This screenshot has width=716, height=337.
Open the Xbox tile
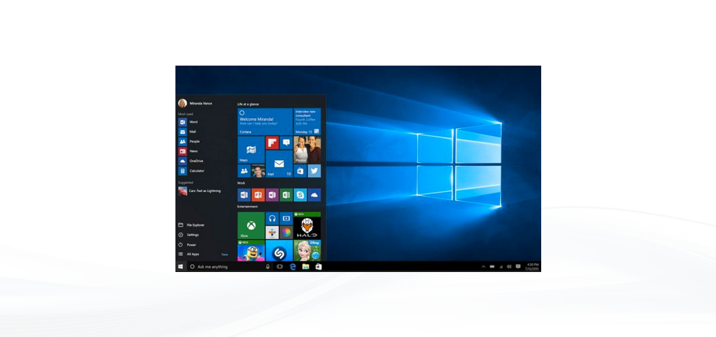tap(251, 225)
